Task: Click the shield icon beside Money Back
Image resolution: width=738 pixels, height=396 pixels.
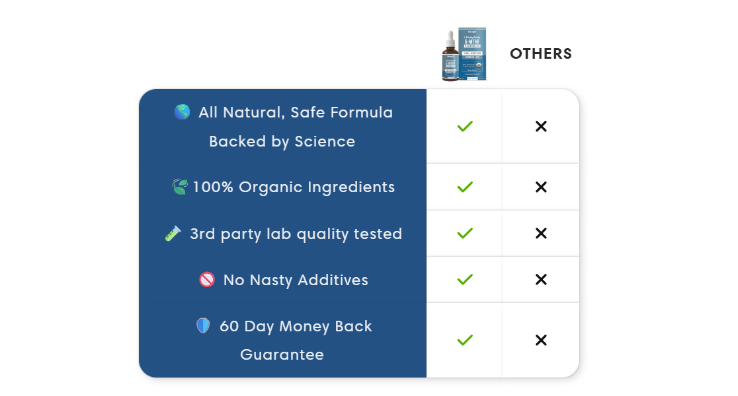Action: click(x=203, y=326)
